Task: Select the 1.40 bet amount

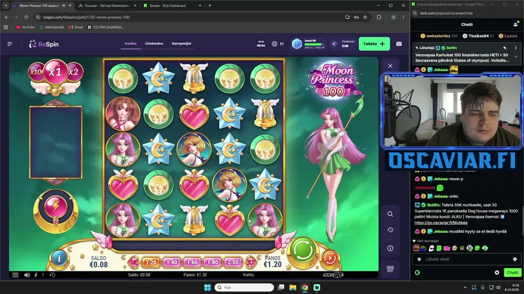Action: click(x=171, y=262)
